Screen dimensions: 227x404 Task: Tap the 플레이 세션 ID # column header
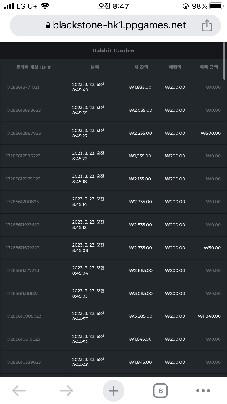click(x=33, y=67)
